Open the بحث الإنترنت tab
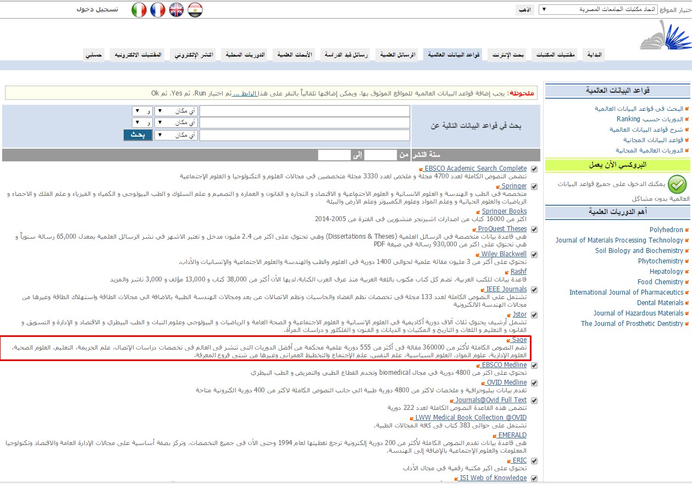Screen dimensions: 692x484 [x=506, y=55]
